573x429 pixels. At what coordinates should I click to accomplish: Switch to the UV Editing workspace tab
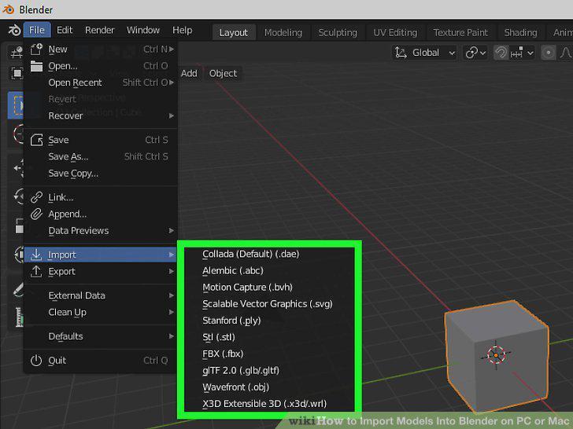[395, 32]
